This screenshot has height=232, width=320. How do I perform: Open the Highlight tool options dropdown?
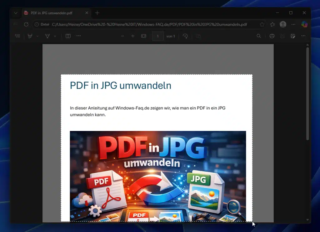coord(55,36)
